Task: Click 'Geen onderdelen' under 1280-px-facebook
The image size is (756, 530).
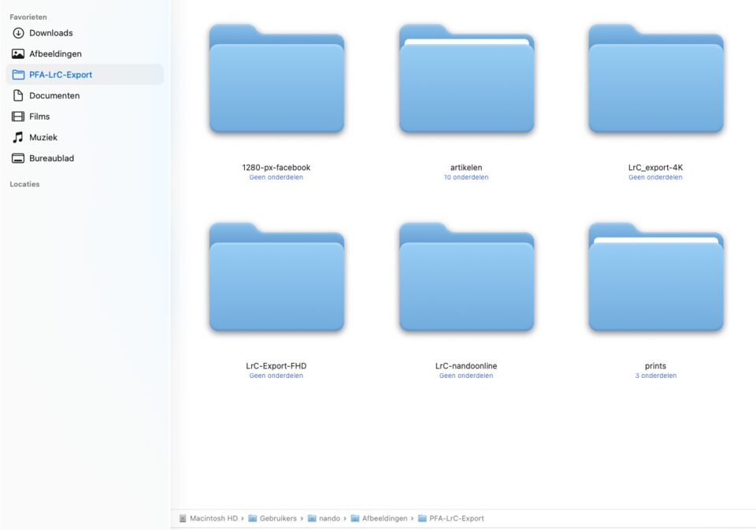Action: (x=276, y=177)
